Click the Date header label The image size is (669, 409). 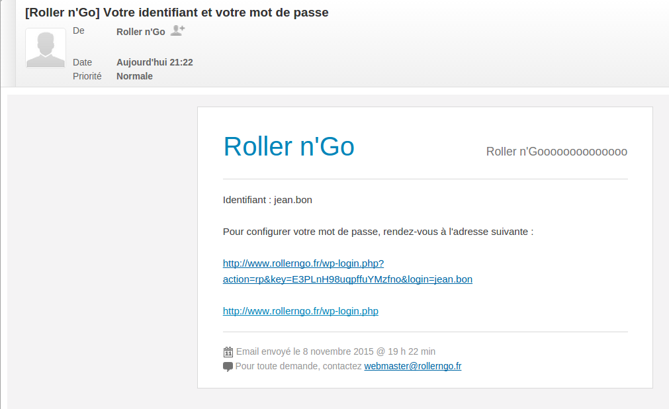click(82, 62)
